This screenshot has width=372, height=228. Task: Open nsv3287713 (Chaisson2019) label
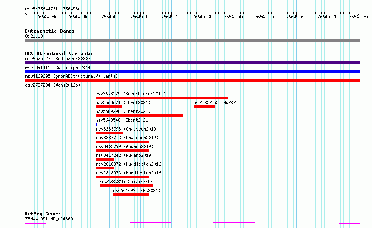[x=127, y=138]
